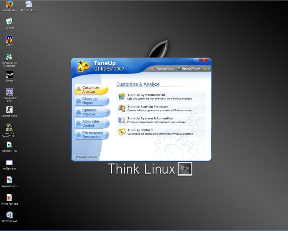Select the Need for Speed shortcut

pyautogui.click(x=9, y=131)
